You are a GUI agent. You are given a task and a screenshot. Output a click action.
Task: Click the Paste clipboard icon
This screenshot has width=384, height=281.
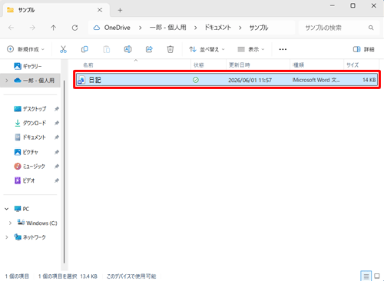pos(106,49)
